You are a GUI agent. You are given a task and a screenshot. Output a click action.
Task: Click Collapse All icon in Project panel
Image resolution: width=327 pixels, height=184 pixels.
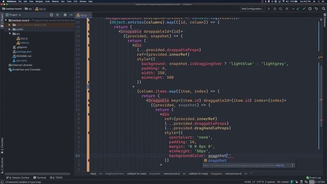tap(58, 15)
